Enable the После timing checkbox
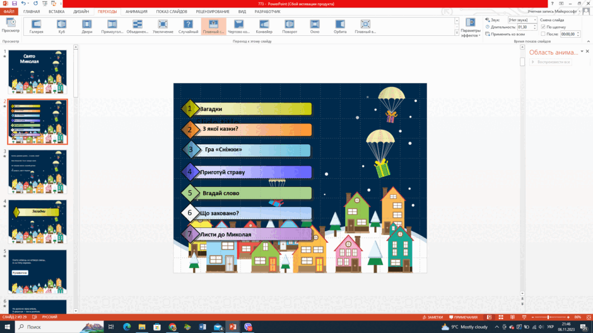 pos(543,34)
